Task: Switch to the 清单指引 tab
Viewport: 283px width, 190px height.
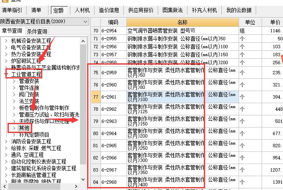Action: tap(12, 10)
